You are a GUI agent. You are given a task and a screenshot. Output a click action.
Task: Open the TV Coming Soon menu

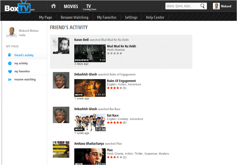tap(89, 7)
